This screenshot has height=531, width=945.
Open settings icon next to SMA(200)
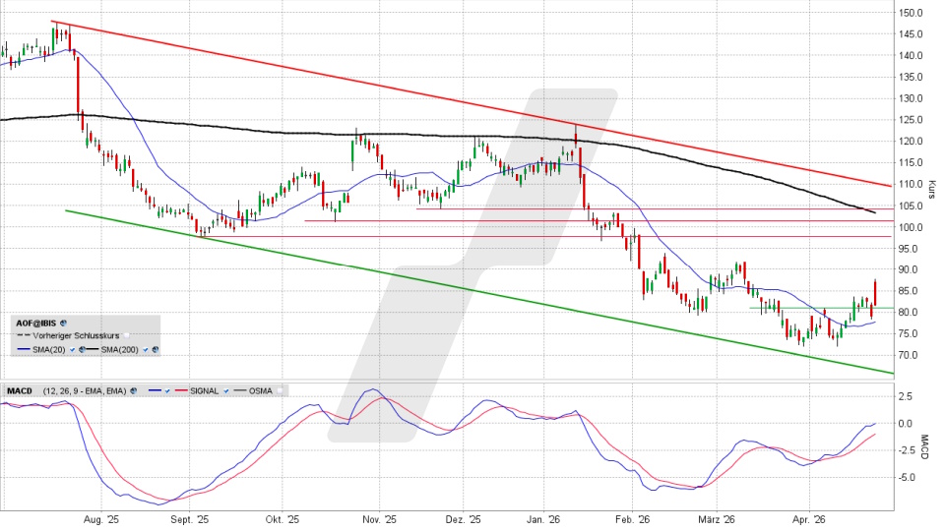[x=156, y=350]
